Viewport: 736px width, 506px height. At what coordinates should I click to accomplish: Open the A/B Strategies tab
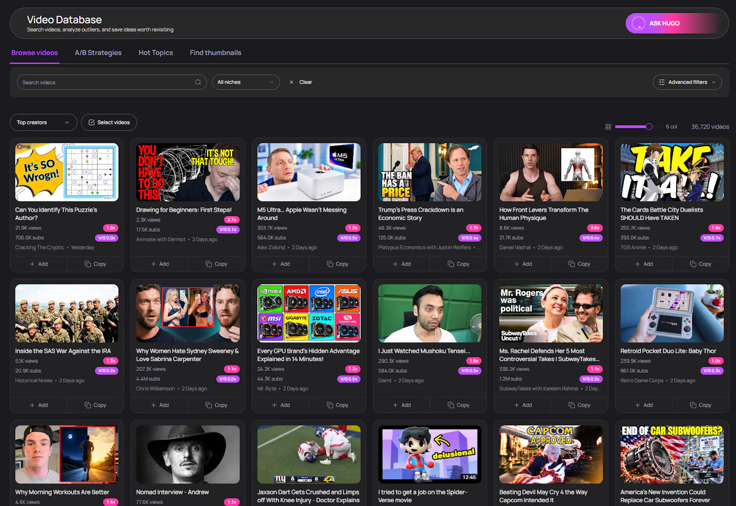coord(98,53)
